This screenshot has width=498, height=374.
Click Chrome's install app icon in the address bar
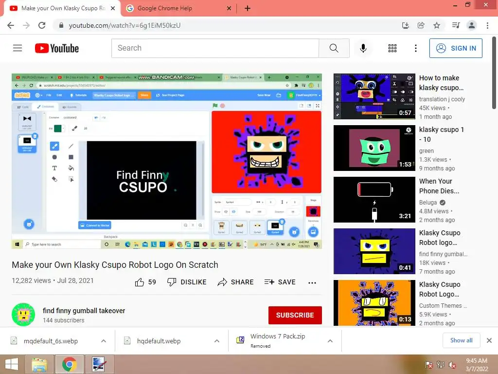click(405, 25)
